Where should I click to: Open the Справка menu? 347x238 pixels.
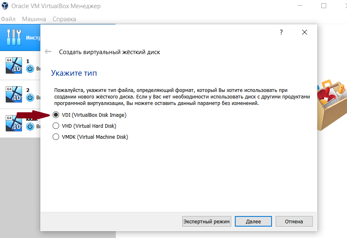point(64,19)
